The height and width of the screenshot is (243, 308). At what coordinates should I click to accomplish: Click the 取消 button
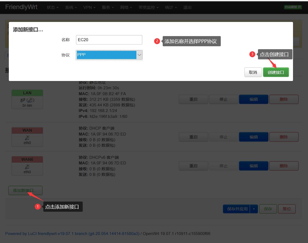click(x=253, y=72)
